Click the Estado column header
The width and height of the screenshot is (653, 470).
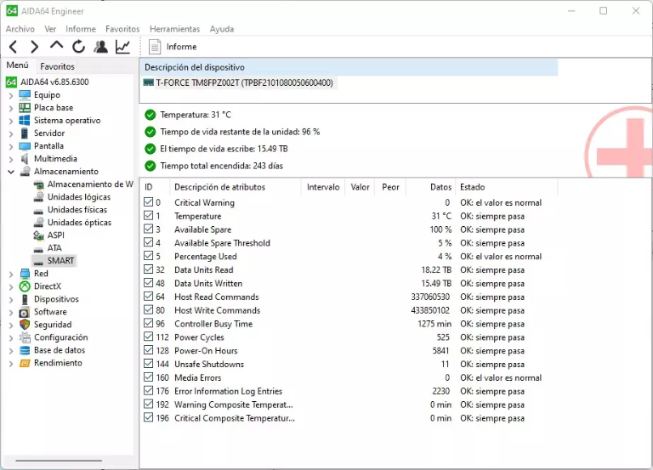click(x=506, y=187)
